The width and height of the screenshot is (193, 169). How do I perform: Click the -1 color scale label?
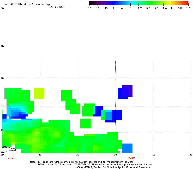pyautogui.click(x=129, y=8)
